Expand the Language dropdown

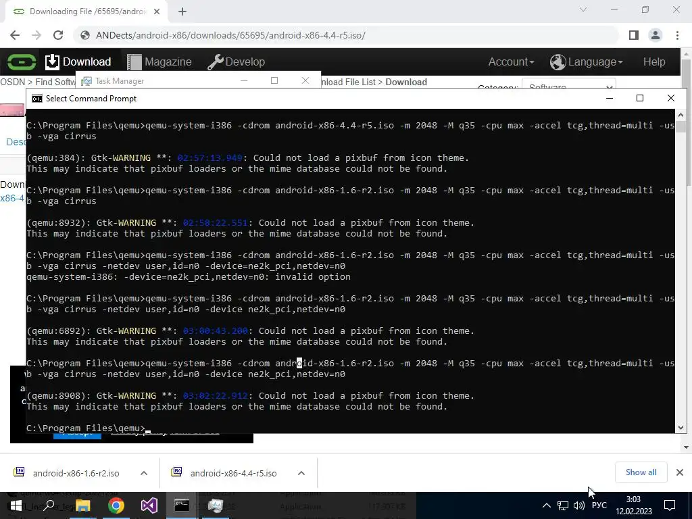[x=587, y=61]
